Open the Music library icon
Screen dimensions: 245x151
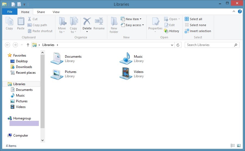click(126, 58)
